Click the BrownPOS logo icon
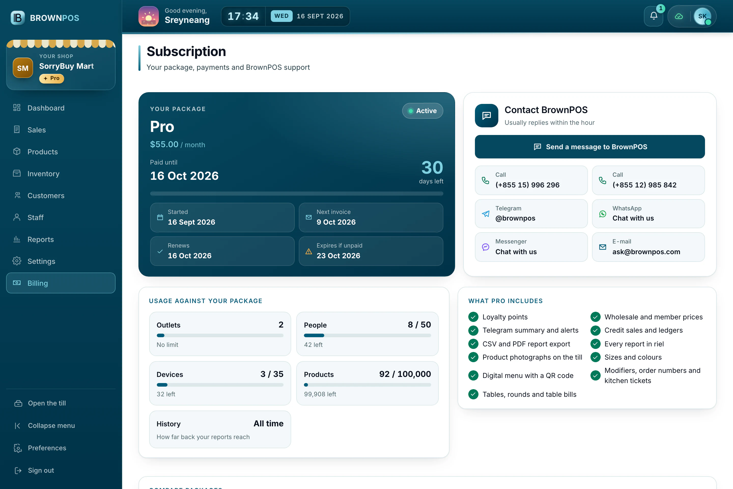Screen dimensions: 733x489 [x=18, y=18]
